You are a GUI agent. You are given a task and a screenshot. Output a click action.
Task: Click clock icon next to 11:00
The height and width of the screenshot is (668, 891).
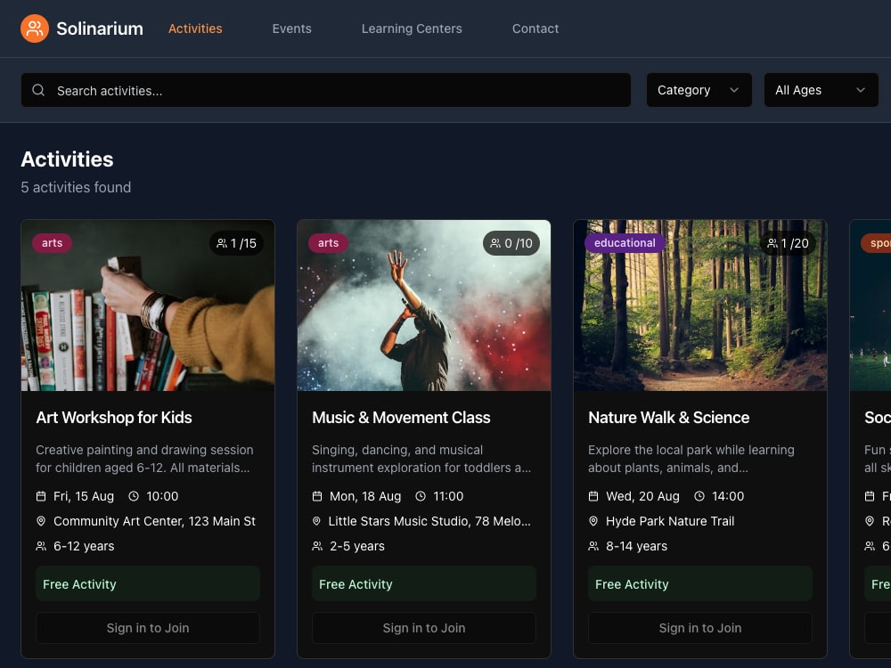[x=421, y=496]
